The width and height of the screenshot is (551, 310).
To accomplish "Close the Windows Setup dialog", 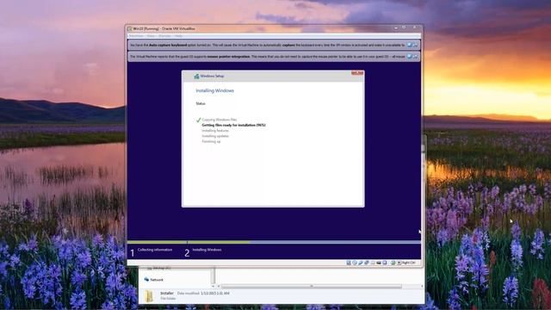I will click(x=357, y=72).
